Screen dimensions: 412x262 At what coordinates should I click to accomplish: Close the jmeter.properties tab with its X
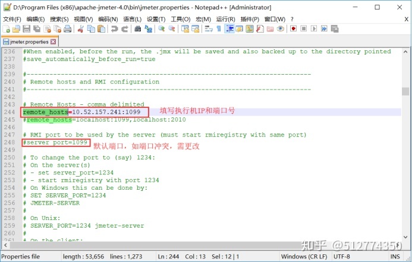tap(53, 42)
